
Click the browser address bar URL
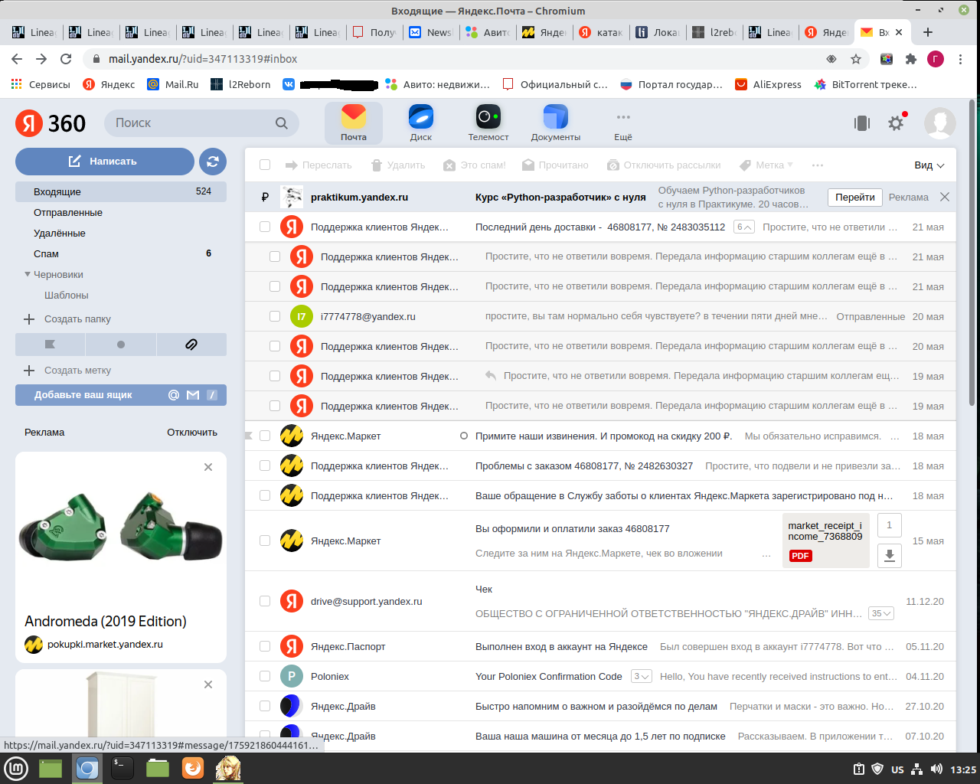coord(203,59)
